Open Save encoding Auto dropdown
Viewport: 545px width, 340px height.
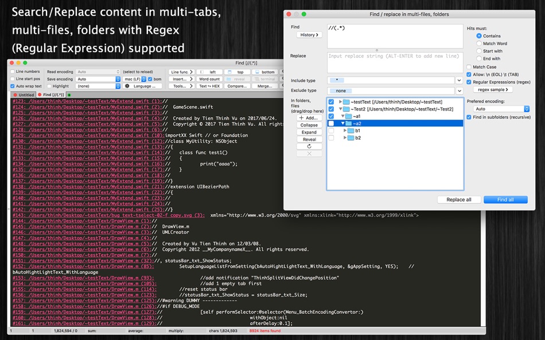click(x=98, y=79)
